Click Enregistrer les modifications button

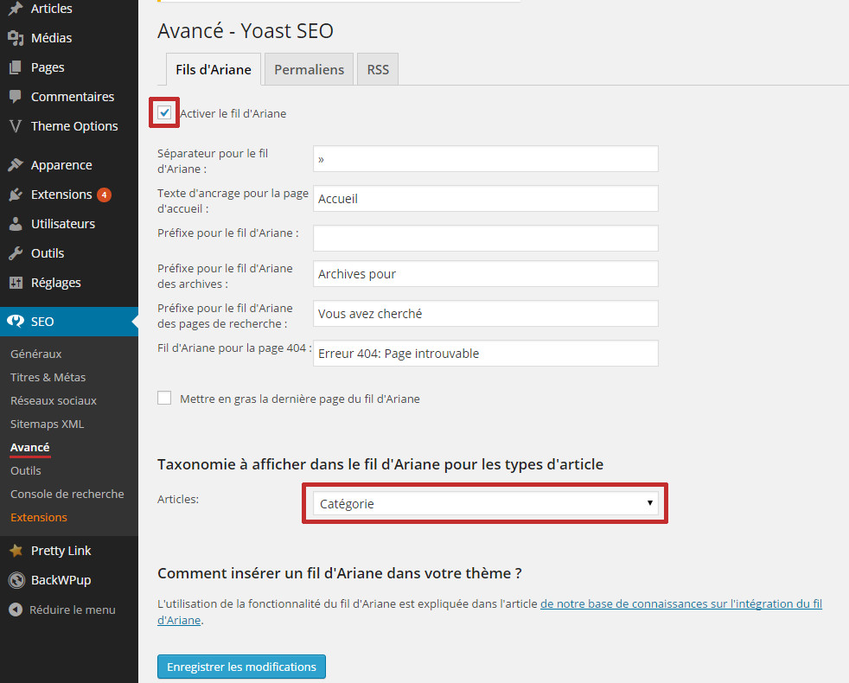click(241, 667)
